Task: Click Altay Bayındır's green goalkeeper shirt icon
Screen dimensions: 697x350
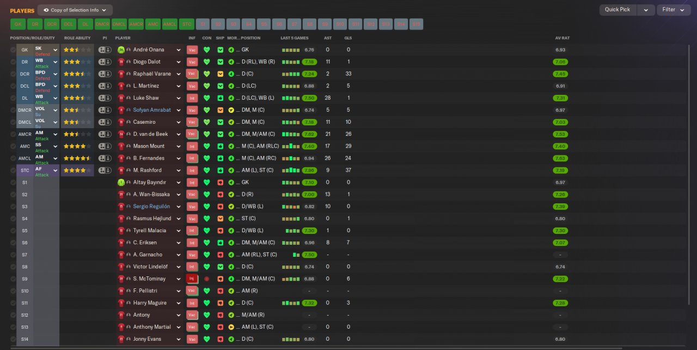Action: pyautogui.click(x=121, y=183)
